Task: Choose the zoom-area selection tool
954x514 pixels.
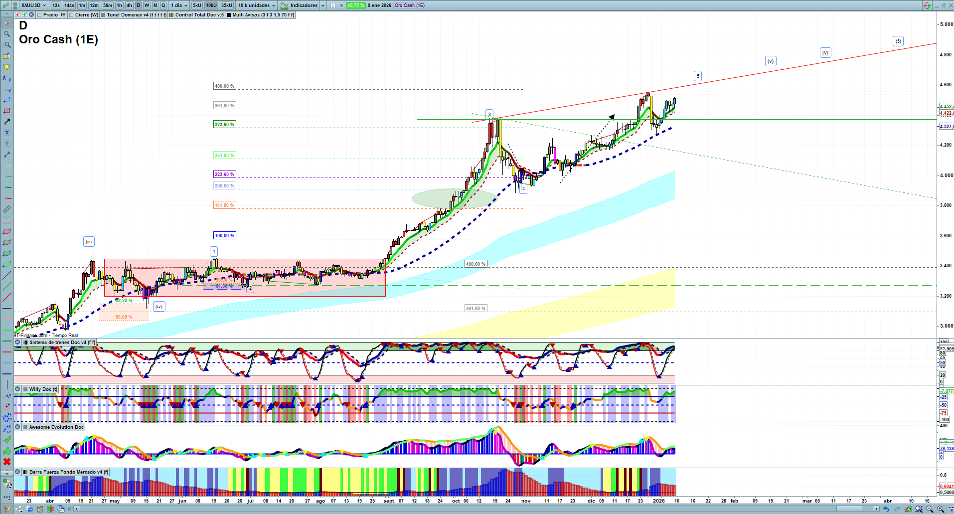Action: 7,45
